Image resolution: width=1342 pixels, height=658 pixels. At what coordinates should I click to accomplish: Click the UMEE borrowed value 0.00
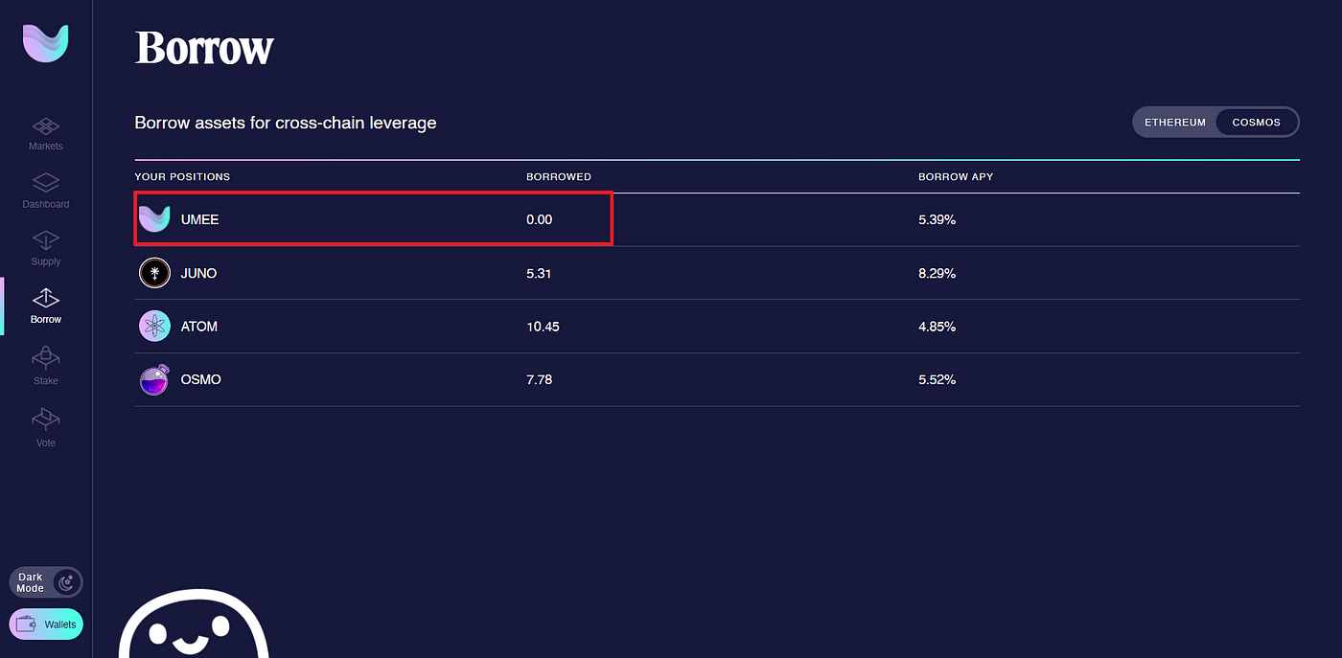[540, 219]
